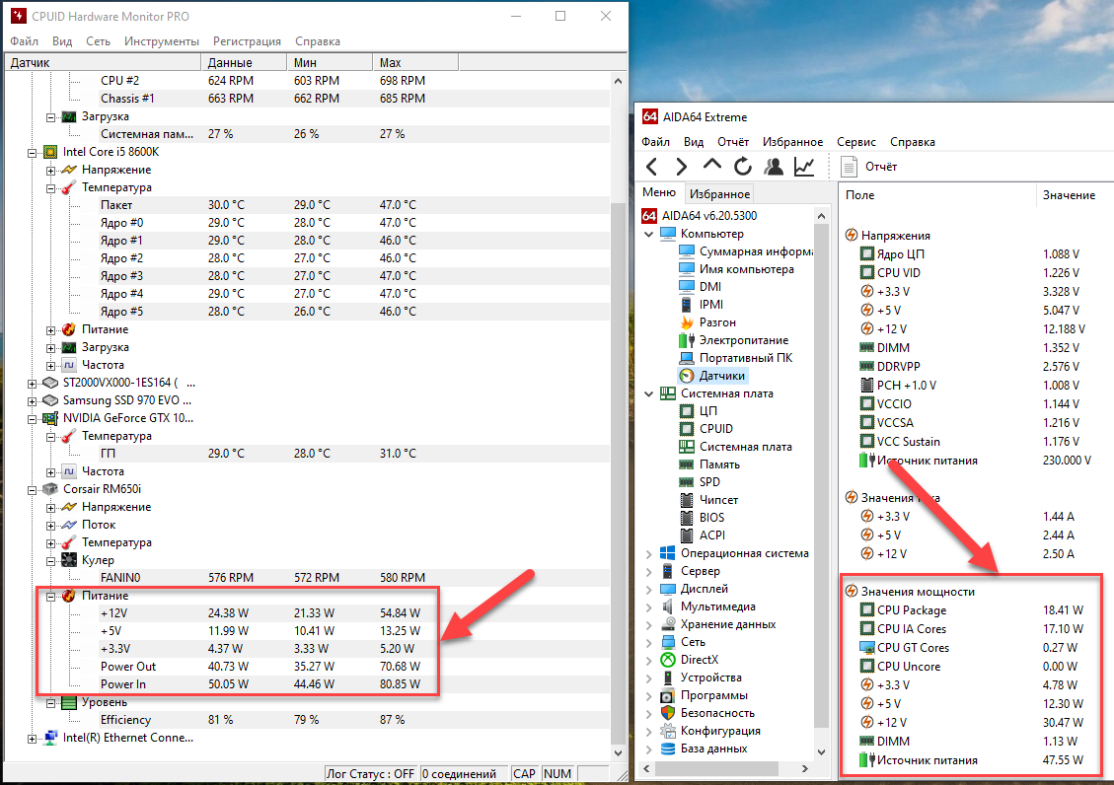The width and height of the screenshot is (1114, 785).
Task: Click the AIDA64 forward navigation arrow
Action: click(681, 167)
